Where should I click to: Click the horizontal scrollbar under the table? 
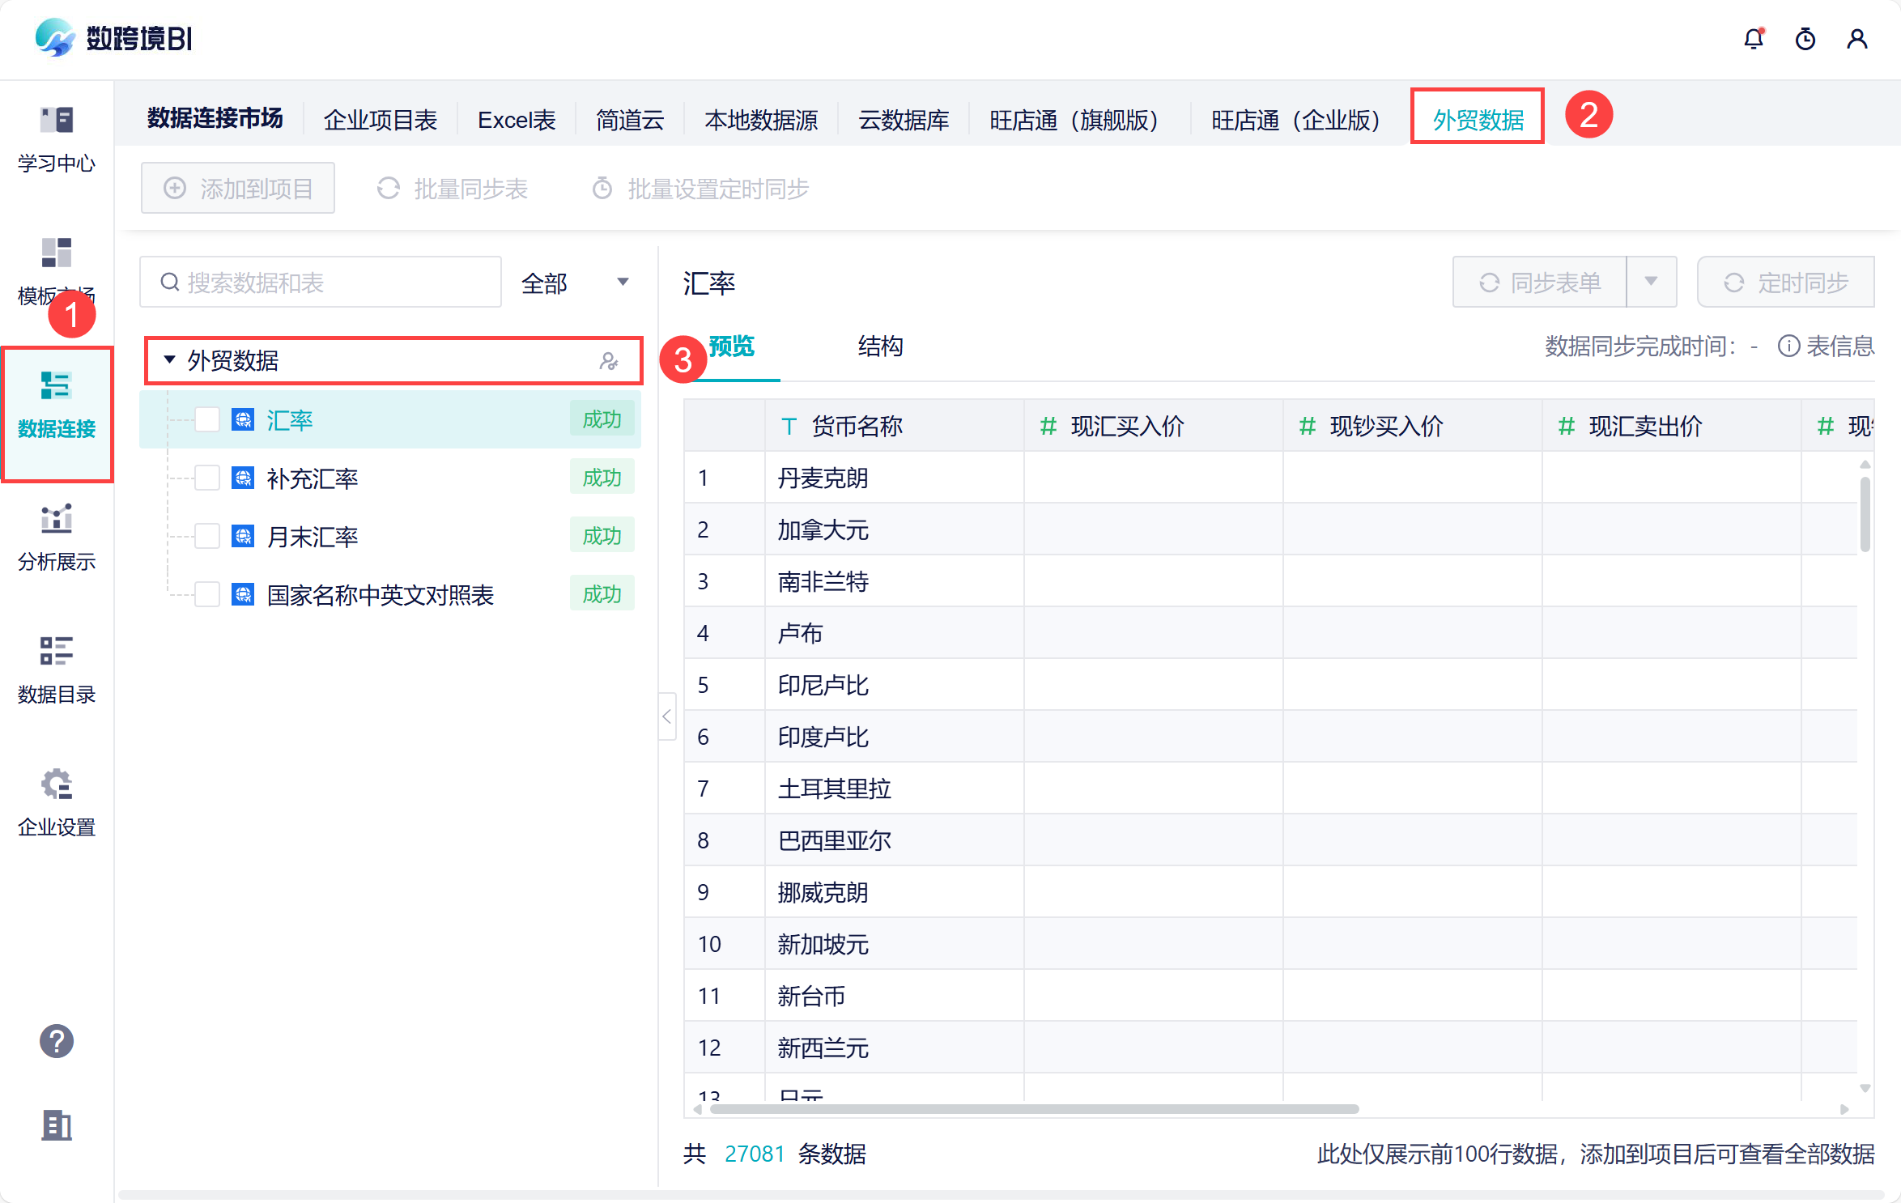(x=1034, y=1109)
